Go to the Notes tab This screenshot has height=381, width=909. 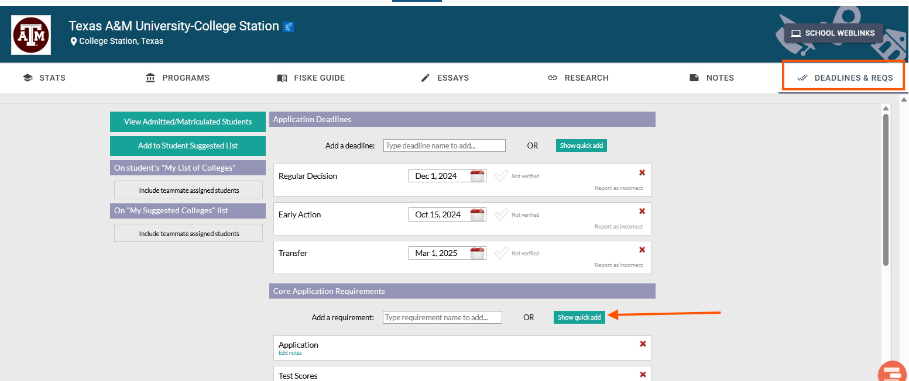[x=712, y=78]
